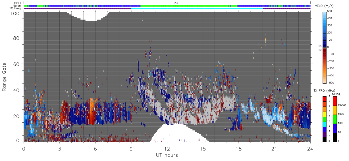
Task: Select the "CPID" row label
Action: click(x=18, y=3)
